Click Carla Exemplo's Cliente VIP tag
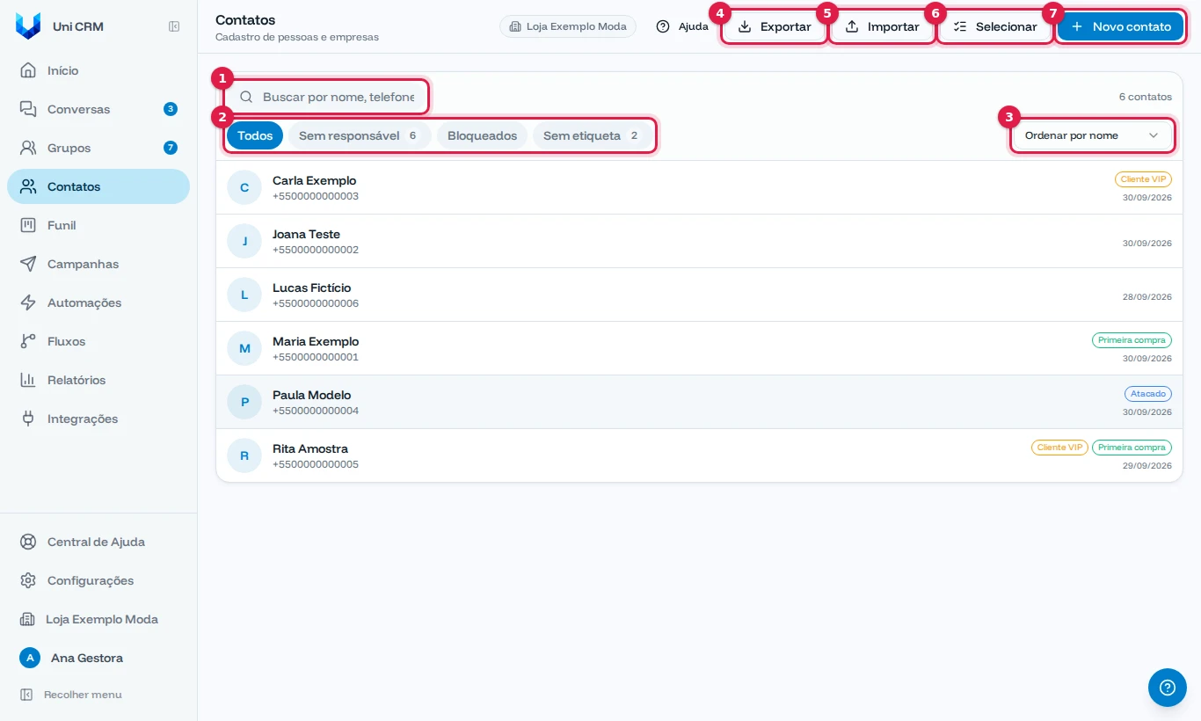 click(x=1143, y=179)
